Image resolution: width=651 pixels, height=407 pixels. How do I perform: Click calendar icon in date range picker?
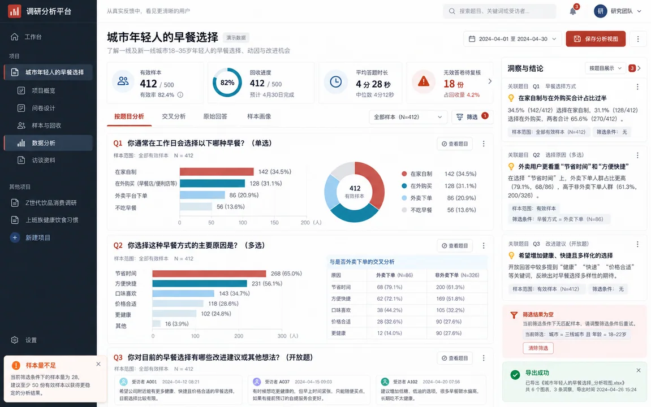coord(472,39)
